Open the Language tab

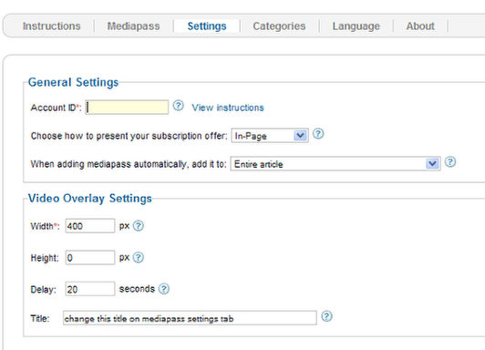pyautogui.click(x=356, y=26)
